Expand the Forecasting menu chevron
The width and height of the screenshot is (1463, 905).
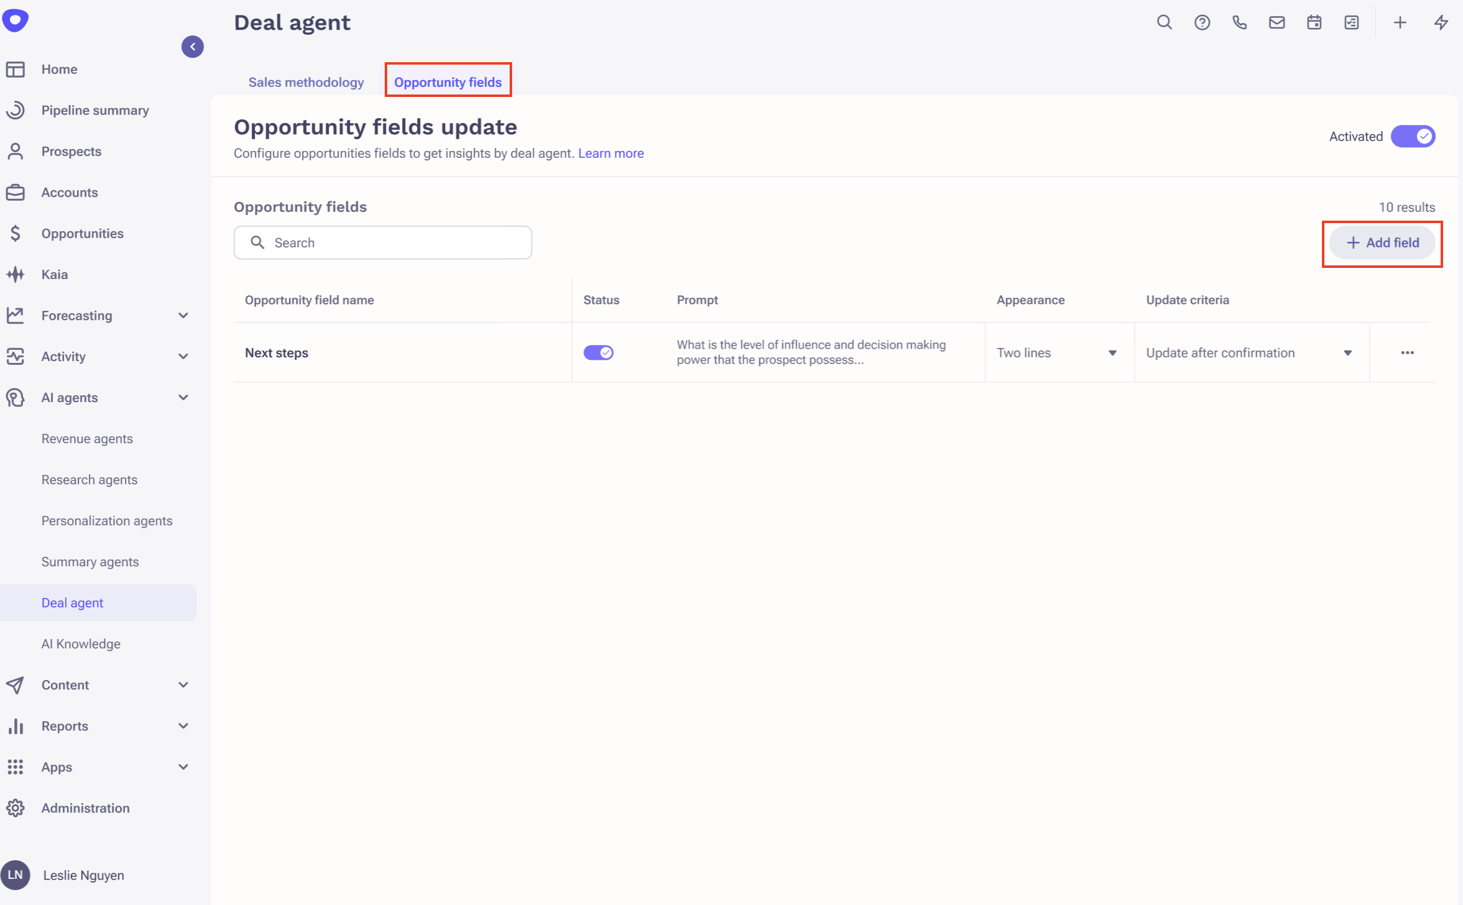click(x=183, y=316)
